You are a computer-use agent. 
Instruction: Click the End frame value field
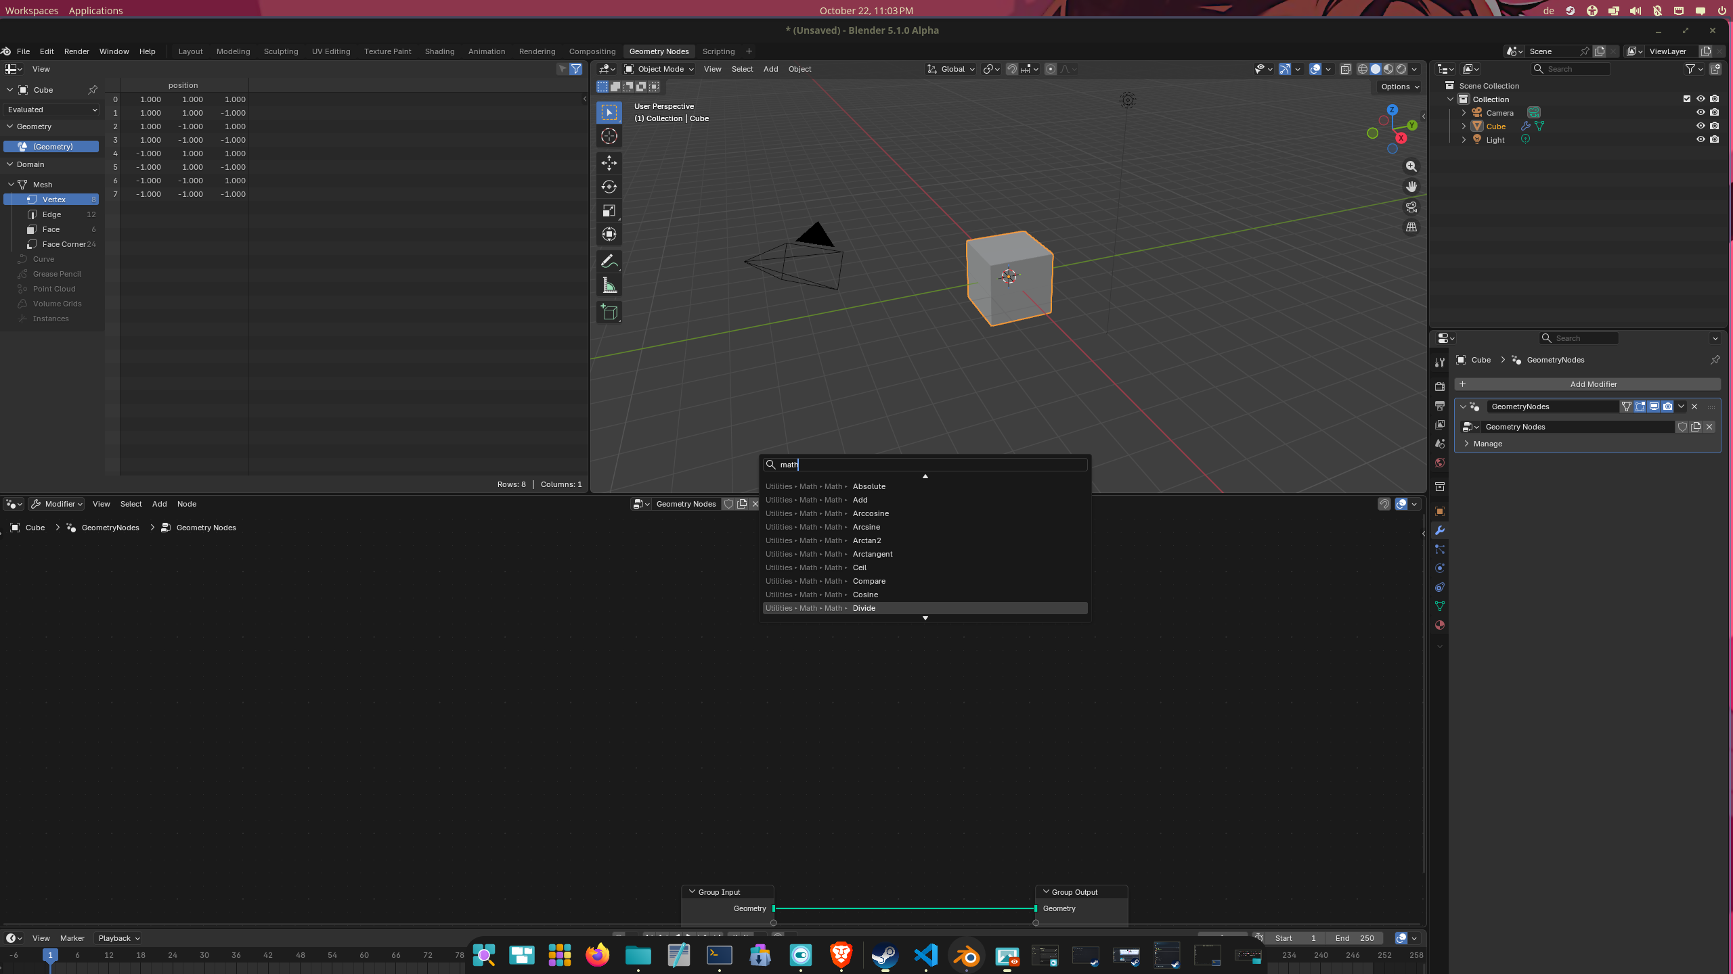1355,938
